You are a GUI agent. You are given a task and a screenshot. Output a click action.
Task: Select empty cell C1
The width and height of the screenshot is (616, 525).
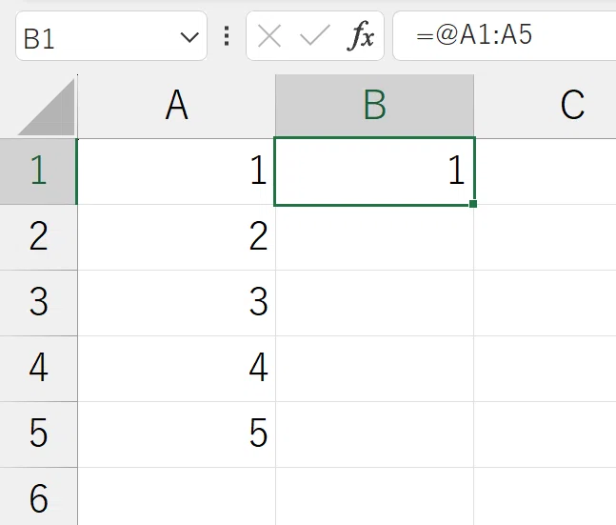(x=545, y=172)
